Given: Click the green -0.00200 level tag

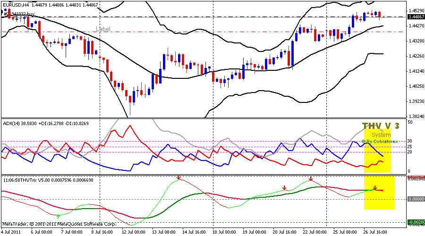Looking at the screenshot, I should tap(416, 222).
